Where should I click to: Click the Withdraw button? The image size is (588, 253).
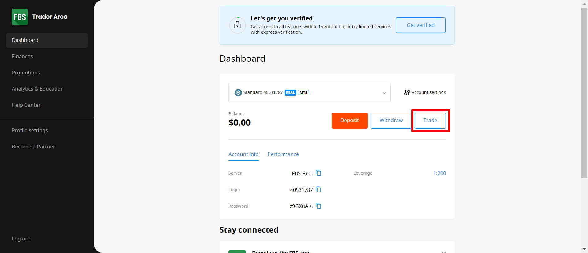[x=391, y=121]
